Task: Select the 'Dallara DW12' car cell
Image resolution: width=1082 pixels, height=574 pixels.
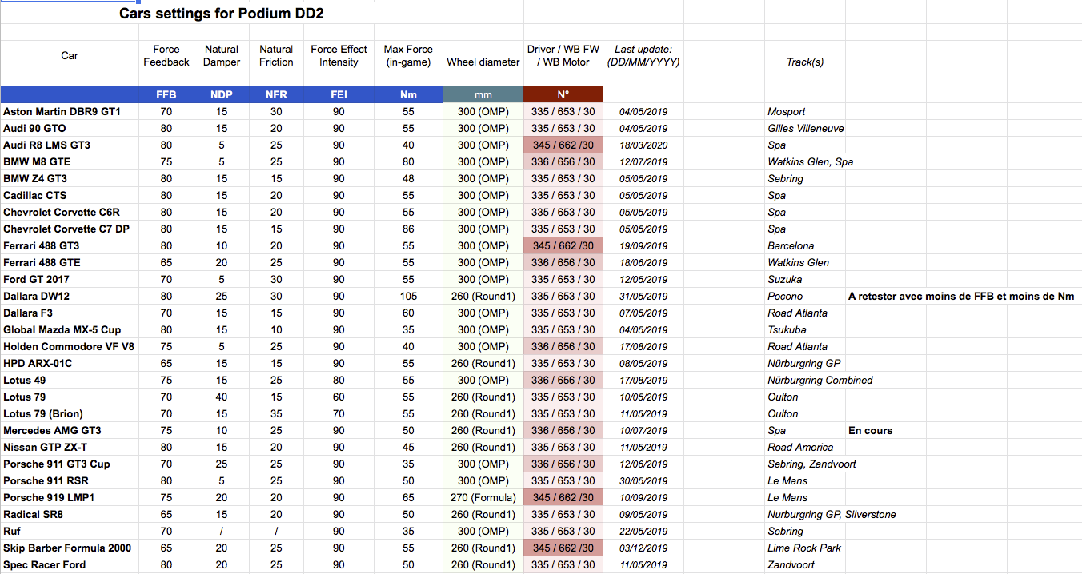Action: pos(70,296)
